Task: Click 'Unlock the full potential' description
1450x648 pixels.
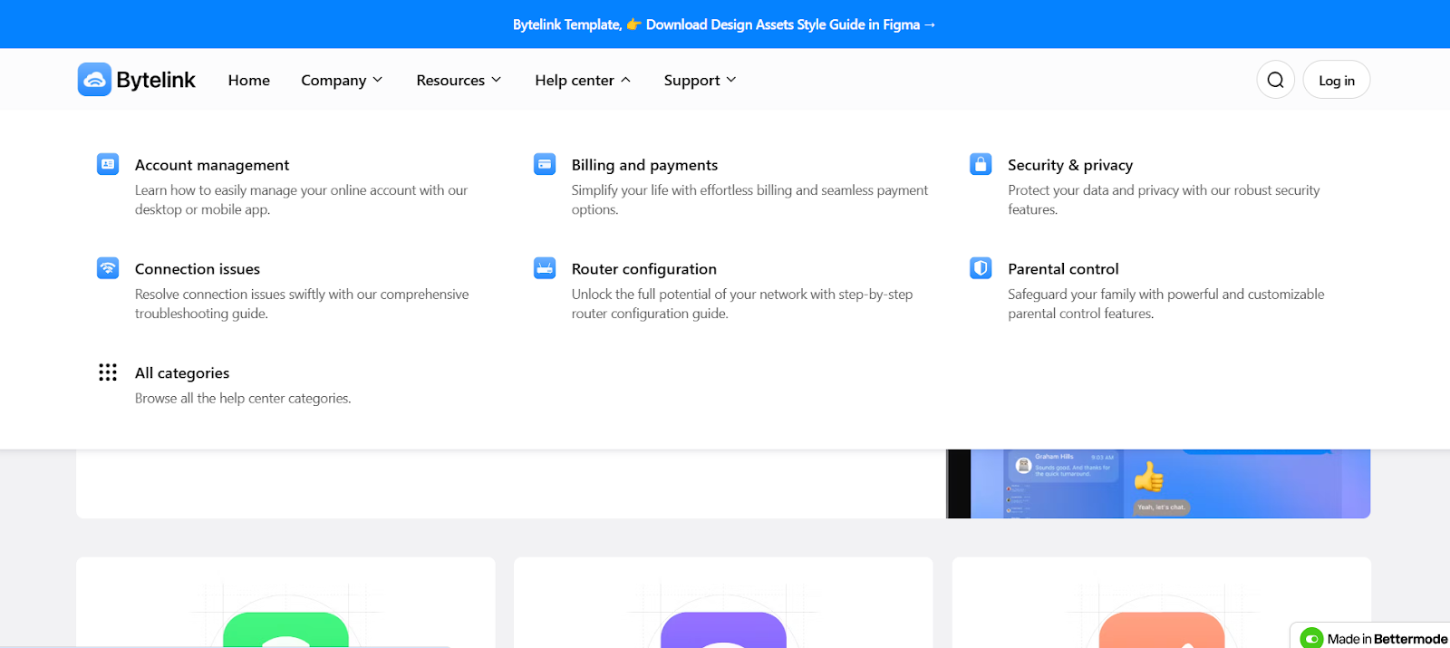Action: (x=742, y=304)
